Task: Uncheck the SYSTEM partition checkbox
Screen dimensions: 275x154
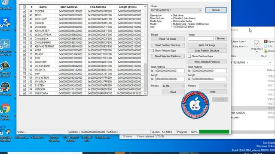Action: click(x=24, y=86)
